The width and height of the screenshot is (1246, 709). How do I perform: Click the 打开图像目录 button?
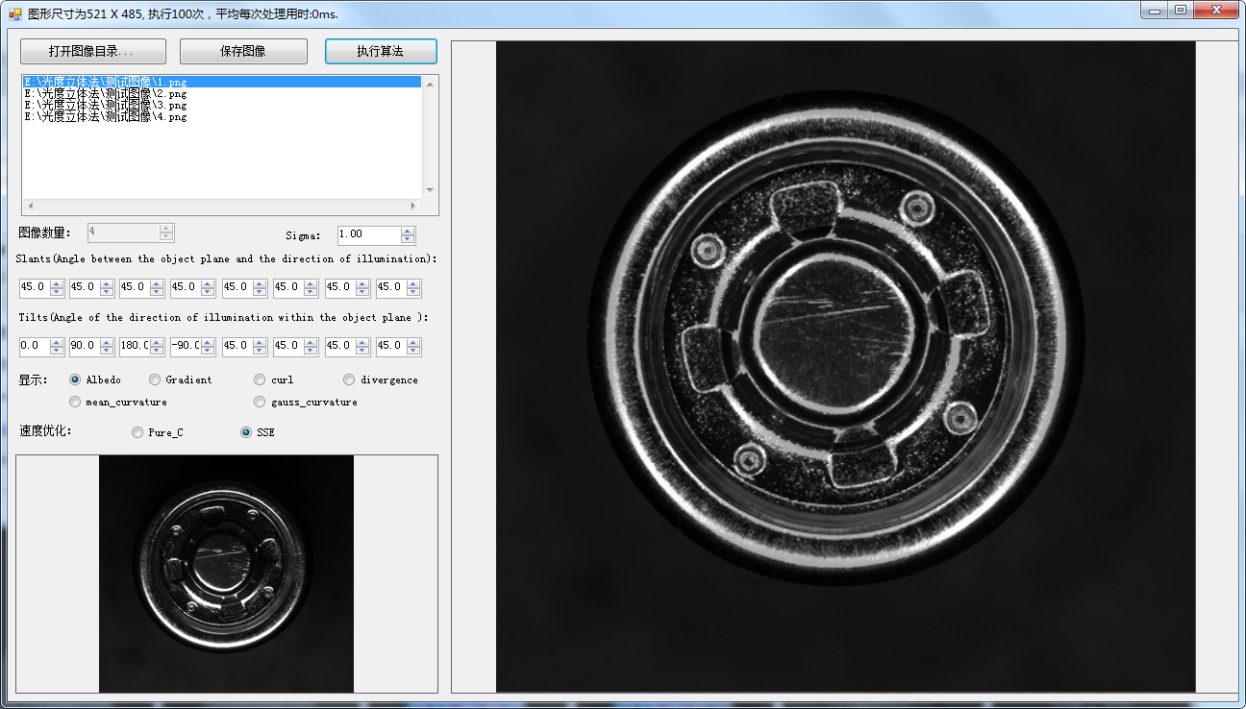92,51
